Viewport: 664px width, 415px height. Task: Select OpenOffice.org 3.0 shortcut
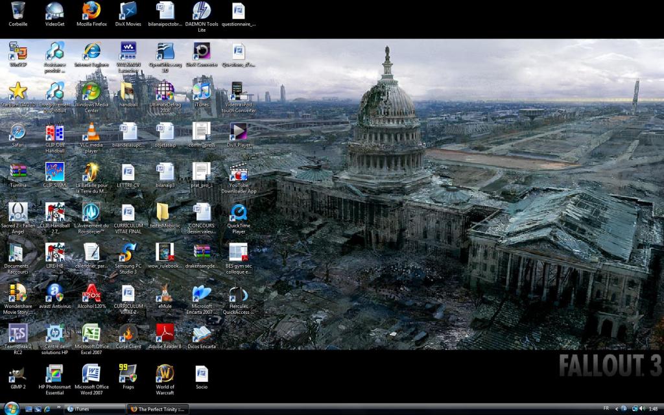tap(165, 57)
